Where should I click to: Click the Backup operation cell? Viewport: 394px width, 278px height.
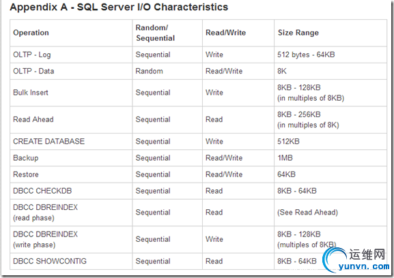click(x=71, y=158)
